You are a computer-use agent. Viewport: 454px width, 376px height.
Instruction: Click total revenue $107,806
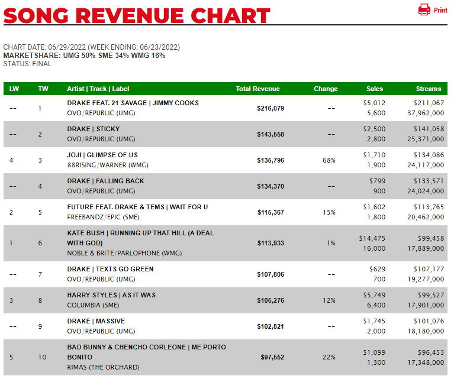[x=271, y=274]
